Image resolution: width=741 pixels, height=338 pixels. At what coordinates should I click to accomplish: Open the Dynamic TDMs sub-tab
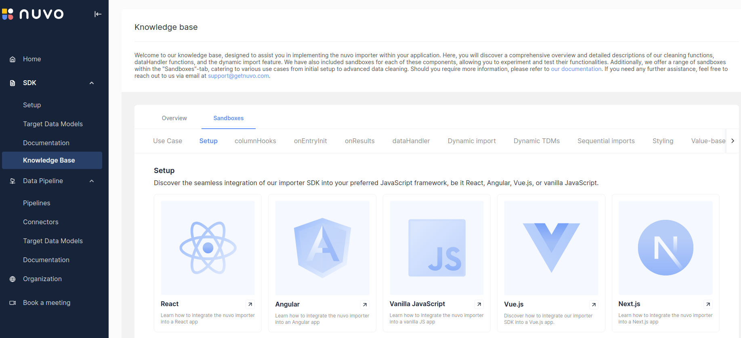pyautogui.click(x=537, y=141)
